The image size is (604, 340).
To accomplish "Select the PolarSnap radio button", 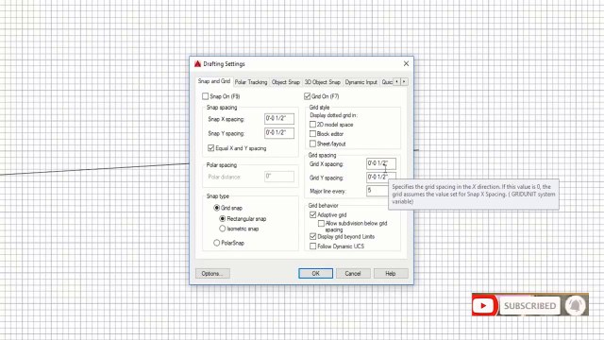I will 216,243.
